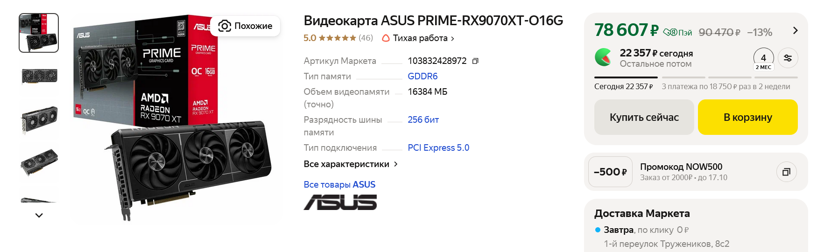Click the installment payment progress bar
824x252 pixels.
click(696, 77)
